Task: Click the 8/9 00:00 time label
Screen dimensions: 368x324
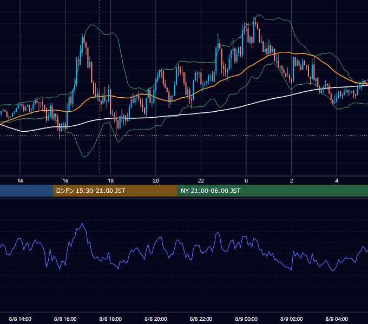Action: coord(246,319)
